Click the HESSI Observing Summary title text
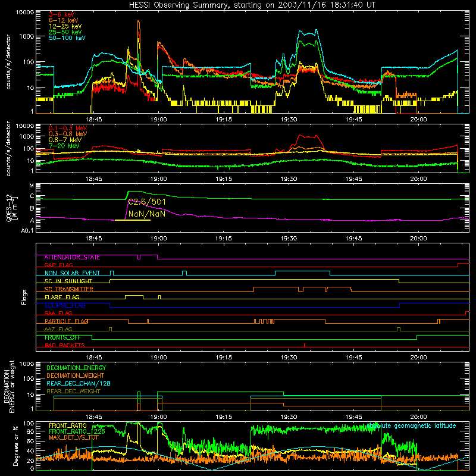 (x=252, y=5)
